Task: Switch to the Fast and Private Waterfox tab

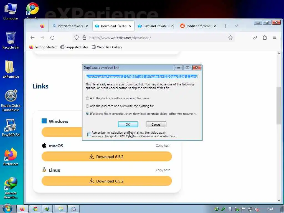Action: click(156, 26)
